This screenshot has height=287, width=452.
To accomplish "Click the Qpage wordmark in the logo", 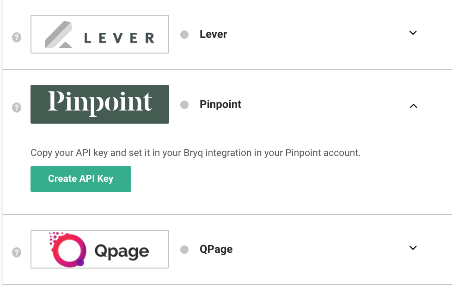I will (x=122, y=251).
